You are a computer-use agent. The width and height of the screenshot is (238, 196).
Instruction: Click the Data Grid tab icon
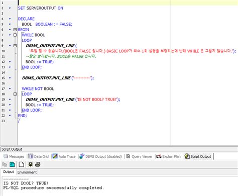point(31,156)
